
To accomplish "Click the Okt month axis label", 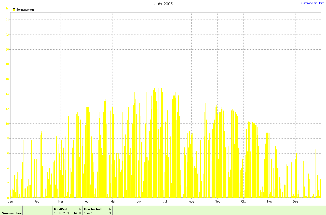I will [243, 202].
